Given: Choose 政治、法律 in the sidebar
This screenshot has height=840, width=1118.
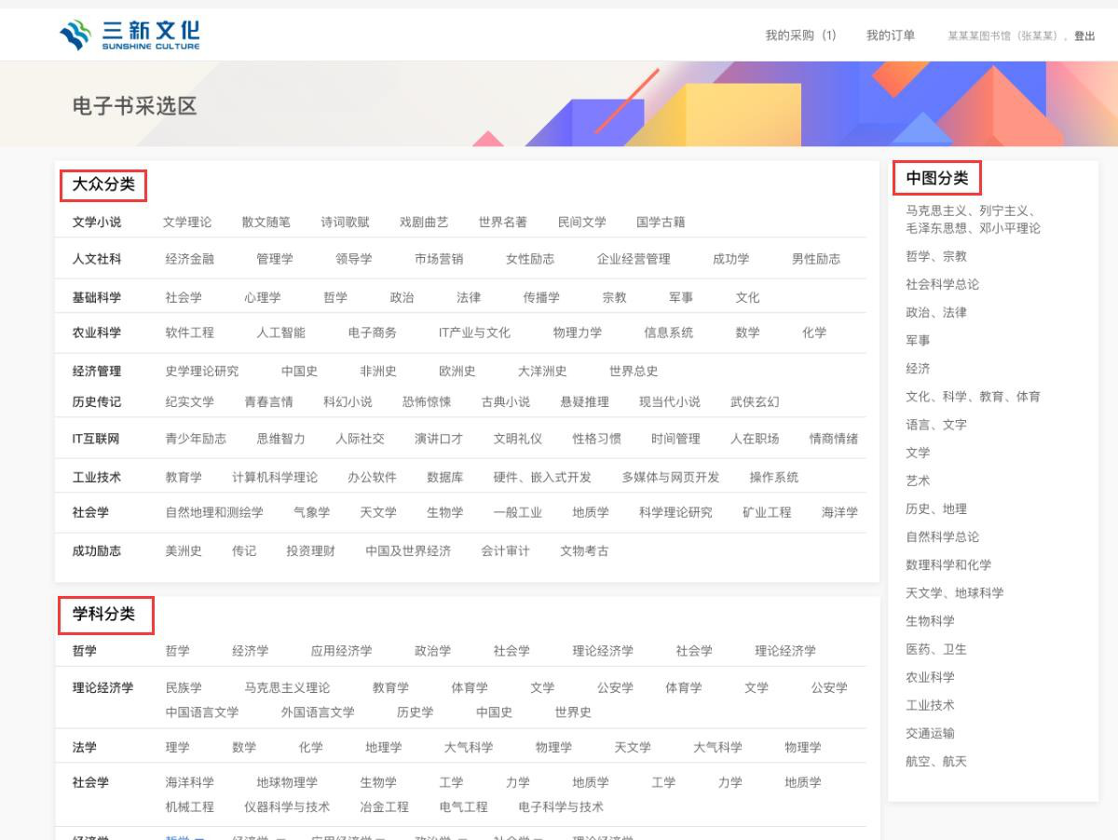Looking at the screenshot, I should [x=936, y=312].
